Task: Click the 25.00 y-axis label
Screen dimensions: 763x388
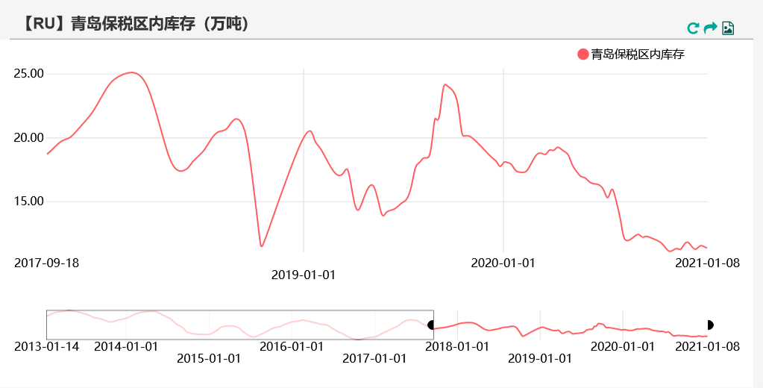Action: pyautogui.click(x=28, y=74)
